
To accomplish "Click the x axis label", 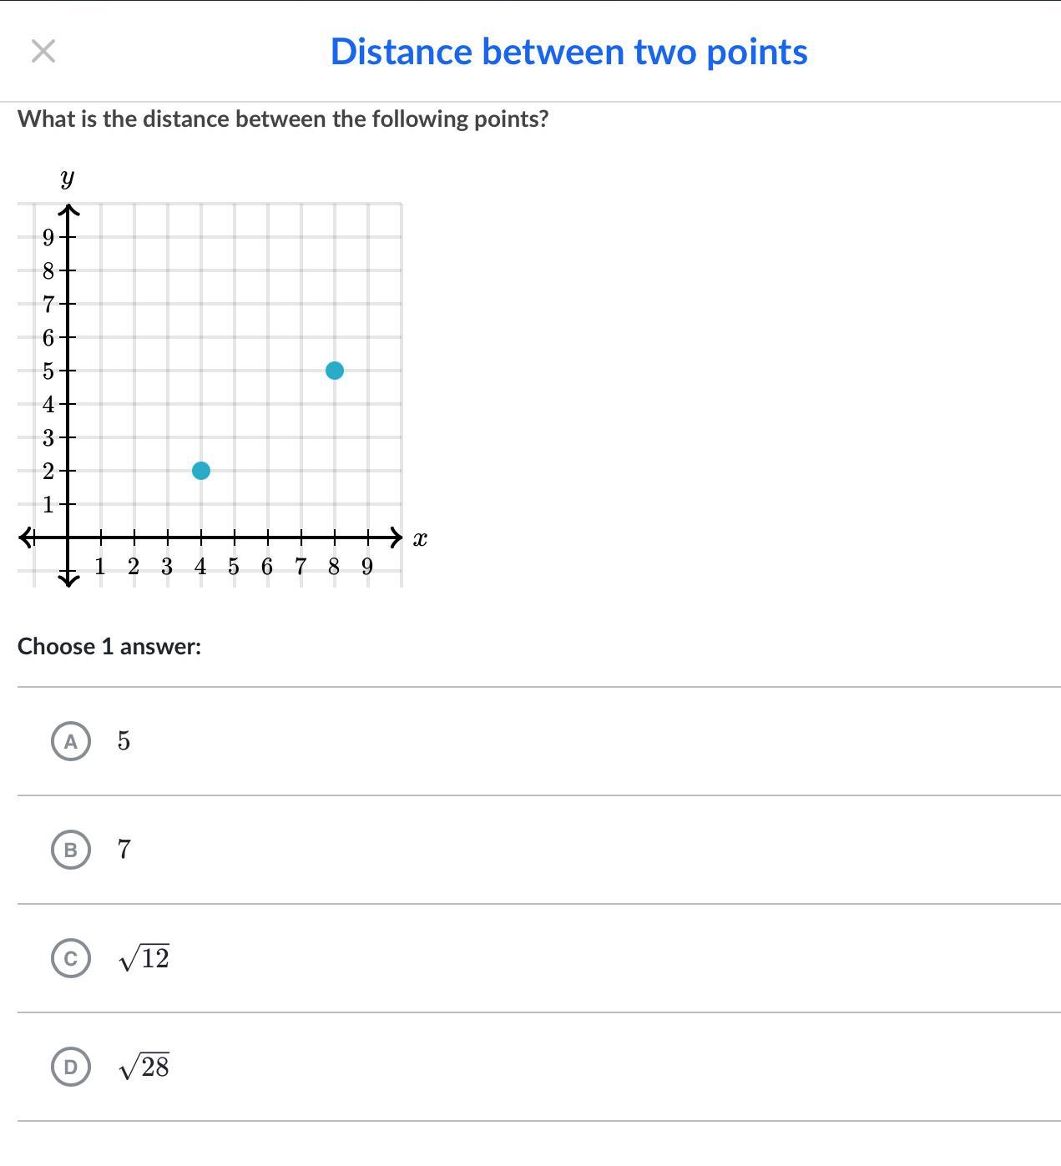I will click(x=420, y=539).
